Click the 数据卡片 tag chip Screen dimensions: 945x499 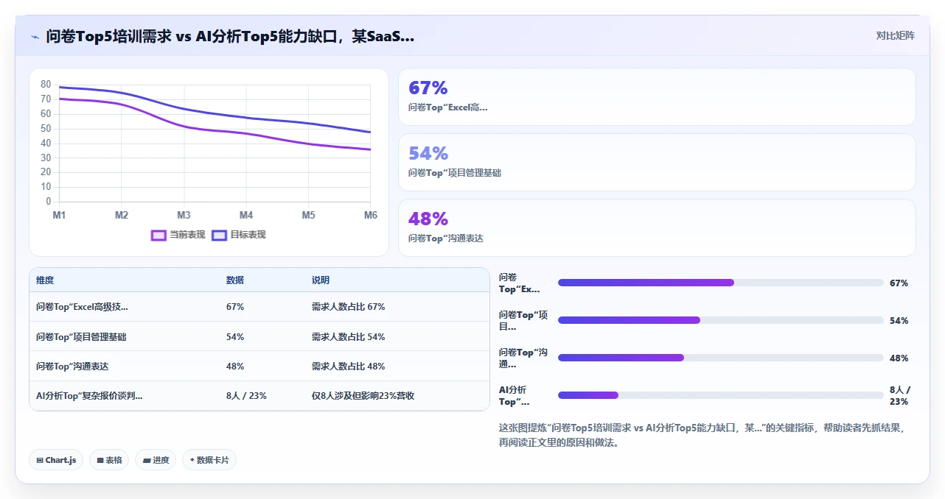coord(209,460)
